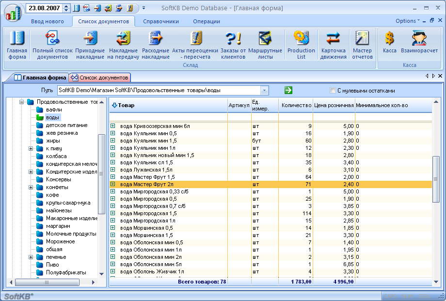Select row вода Куяльник сл 1,5
The image size is (446, 301).
pyautogui.click(x=271, y=162)
